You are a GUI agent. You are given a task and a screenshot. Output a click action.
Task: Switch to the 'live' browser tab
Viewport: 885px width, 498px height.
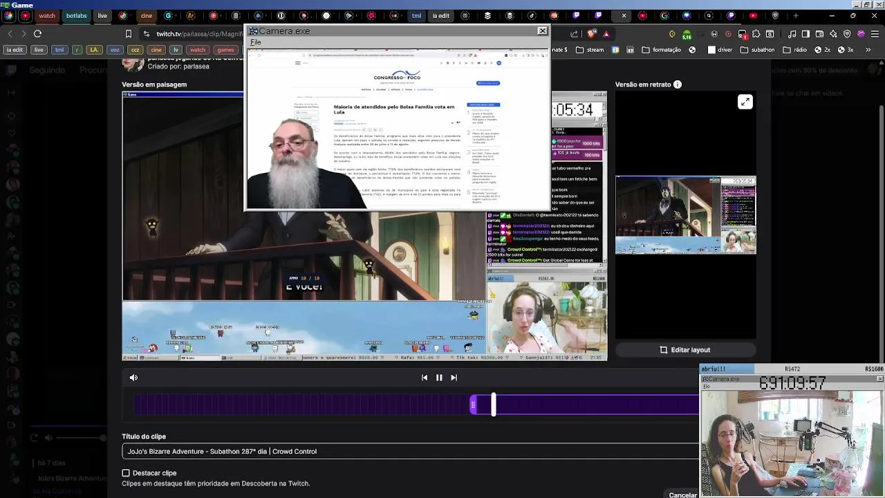pos(102,15)
